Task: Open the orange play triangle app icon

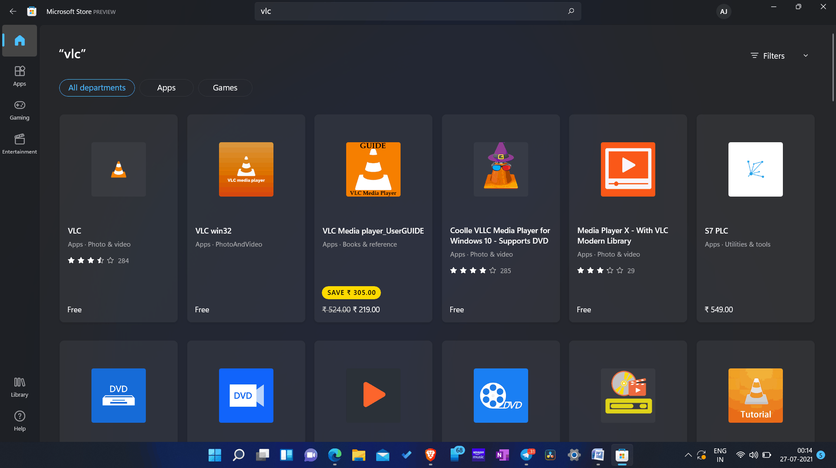Action: pos(373,395)
